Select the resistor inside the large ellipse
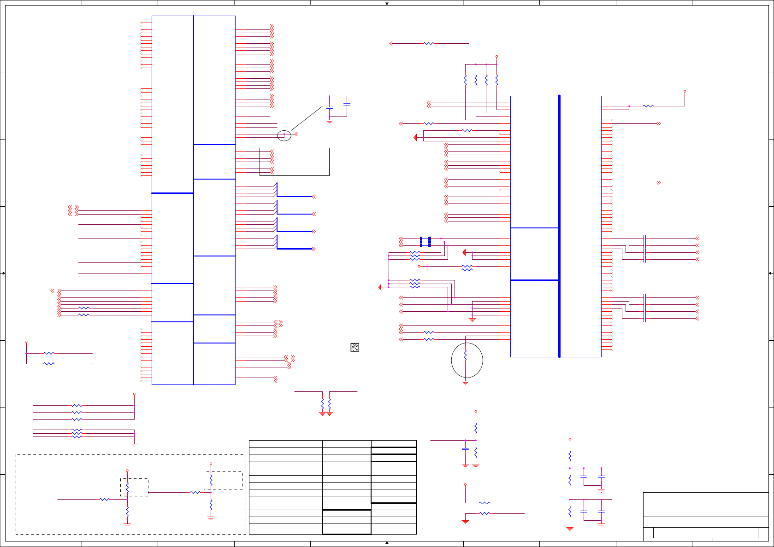The width and height of the screenshot is (774, 547). tap(465, 355)
